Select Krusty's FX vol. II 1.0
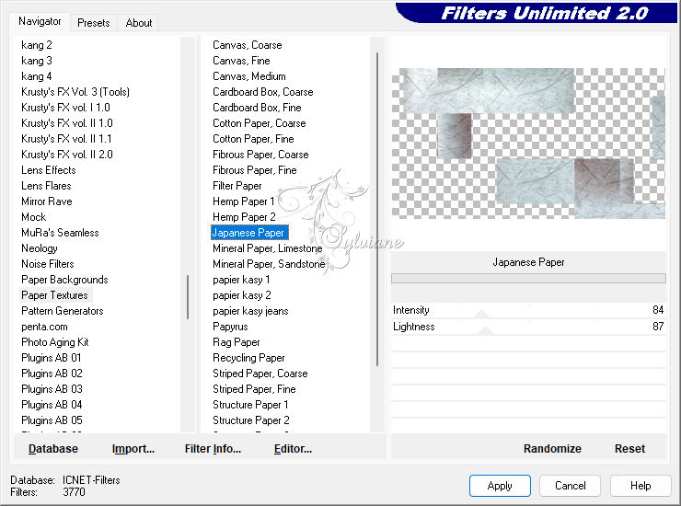Screen dimensions: 681x506 point(67,123)
